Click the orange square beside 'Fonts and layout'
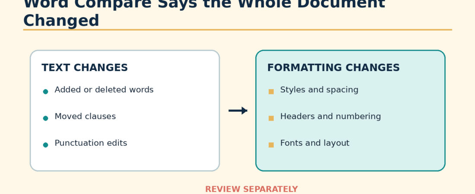Image resolution: width=475 pixels, height=194 pixels. coord(271,145)
